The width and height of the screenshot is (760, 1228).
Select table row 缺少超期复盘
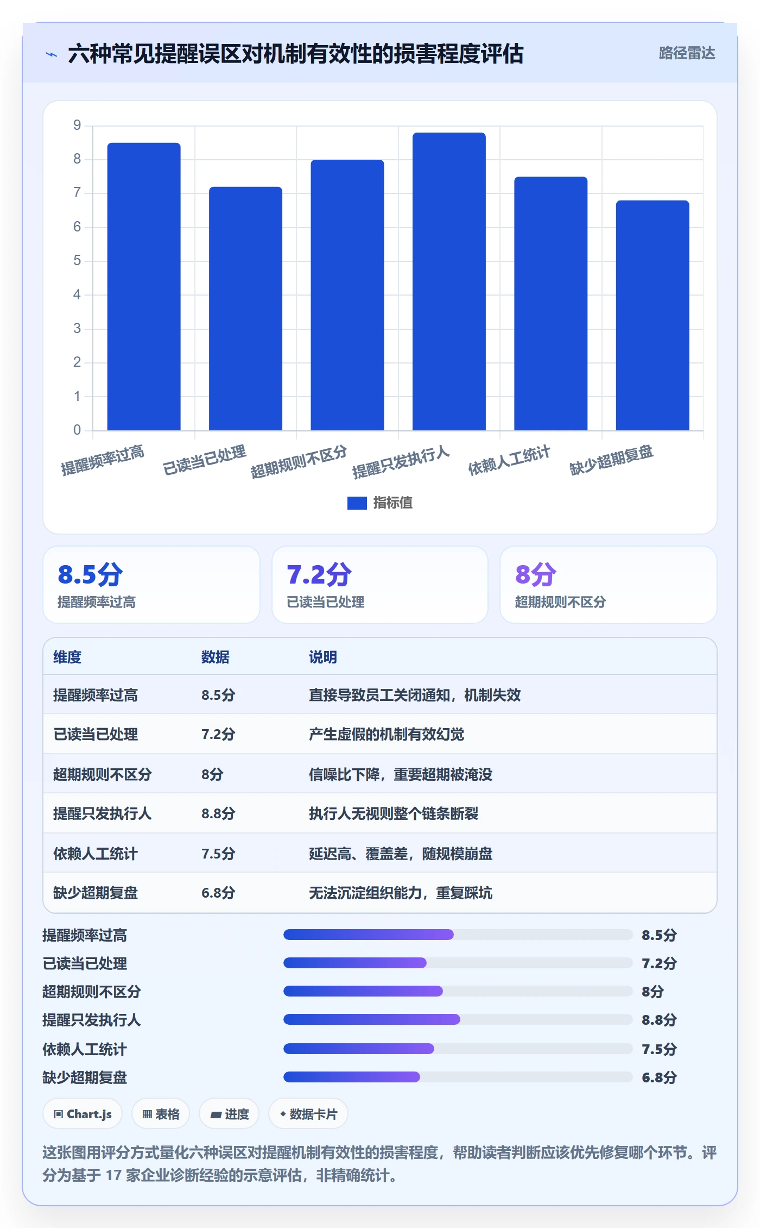click(380, 893)
